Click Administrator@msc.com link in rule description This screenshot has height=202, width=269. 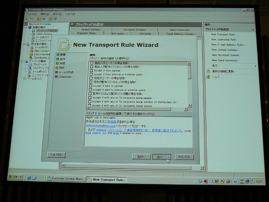(x=101, y=126)
